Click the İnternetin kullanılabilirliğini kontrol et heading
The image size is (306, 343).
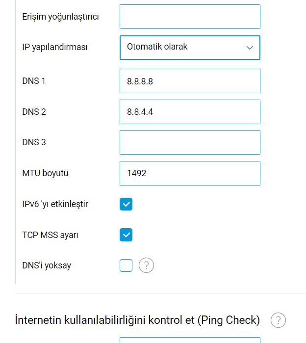(137, 320)
